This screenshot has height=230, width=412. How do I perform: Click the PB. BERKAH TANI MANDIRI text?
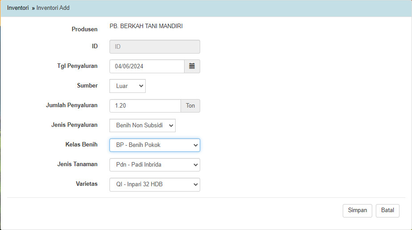[146, 26]
